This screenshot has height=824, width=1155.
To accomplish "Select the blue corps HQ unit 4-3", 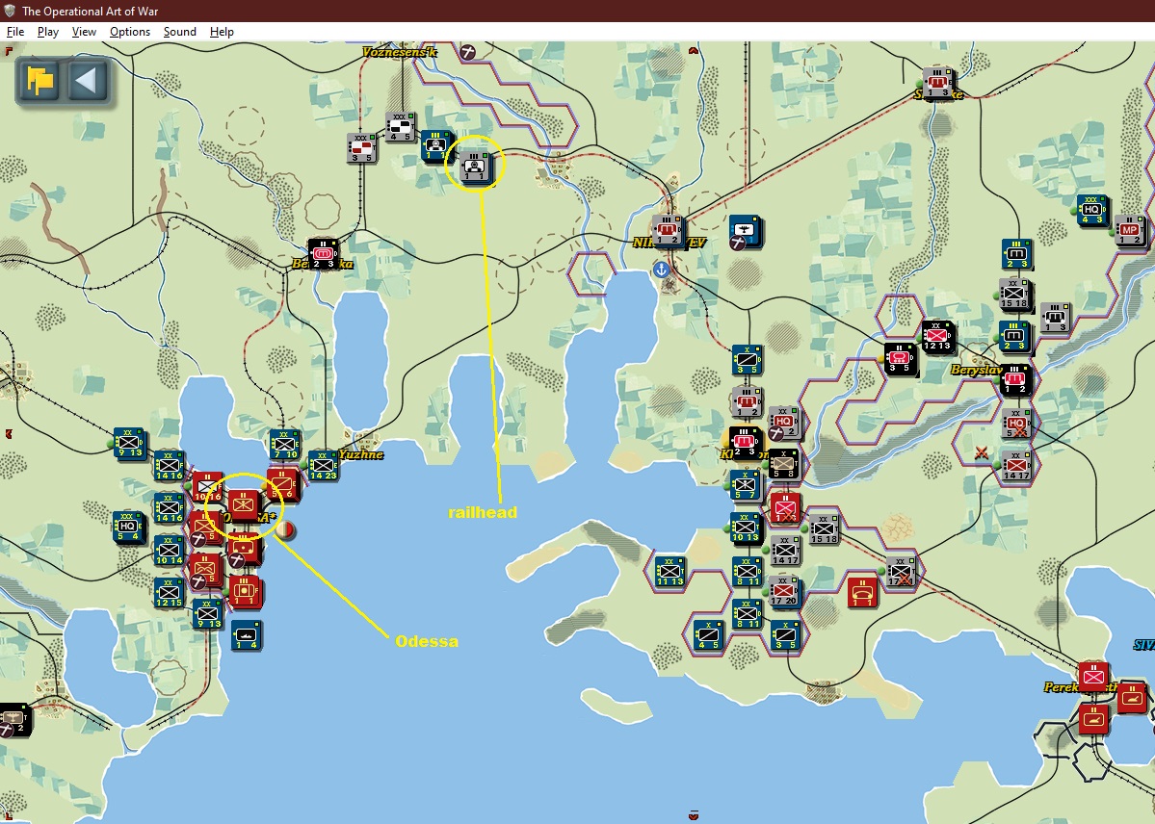I will (1091, 211).
